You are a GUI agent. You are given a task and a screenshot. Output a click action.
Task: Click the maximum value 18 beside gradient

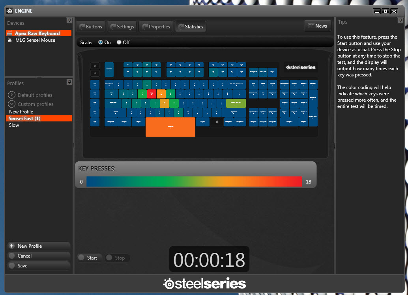(308, 182)
